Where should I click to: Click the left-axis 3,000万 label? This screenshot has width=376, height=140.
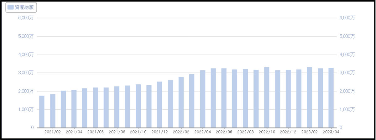(26, 73)
